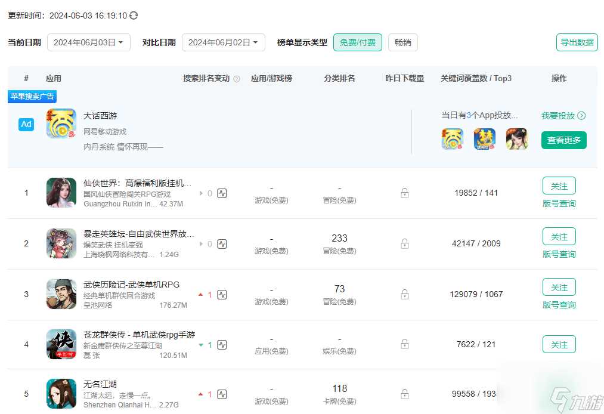
Task: Click the refresh icon beside update time
Action: click(134, 16)
